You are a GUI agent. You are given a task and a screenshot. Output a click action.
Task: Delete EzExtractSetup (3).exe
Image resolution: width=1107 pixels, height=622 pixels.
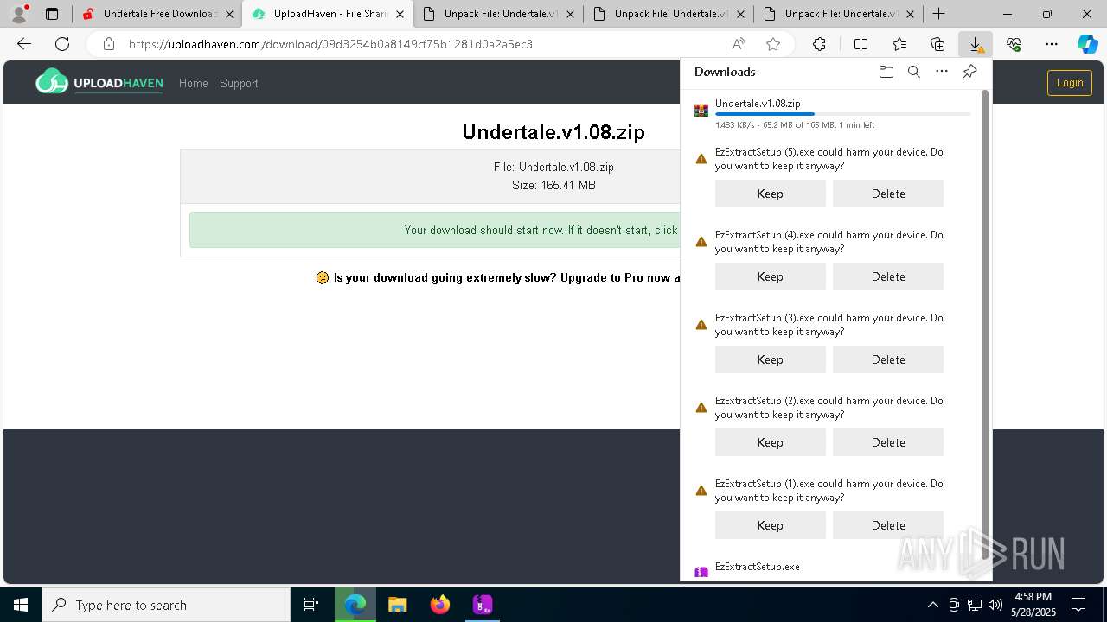(888, 359)
